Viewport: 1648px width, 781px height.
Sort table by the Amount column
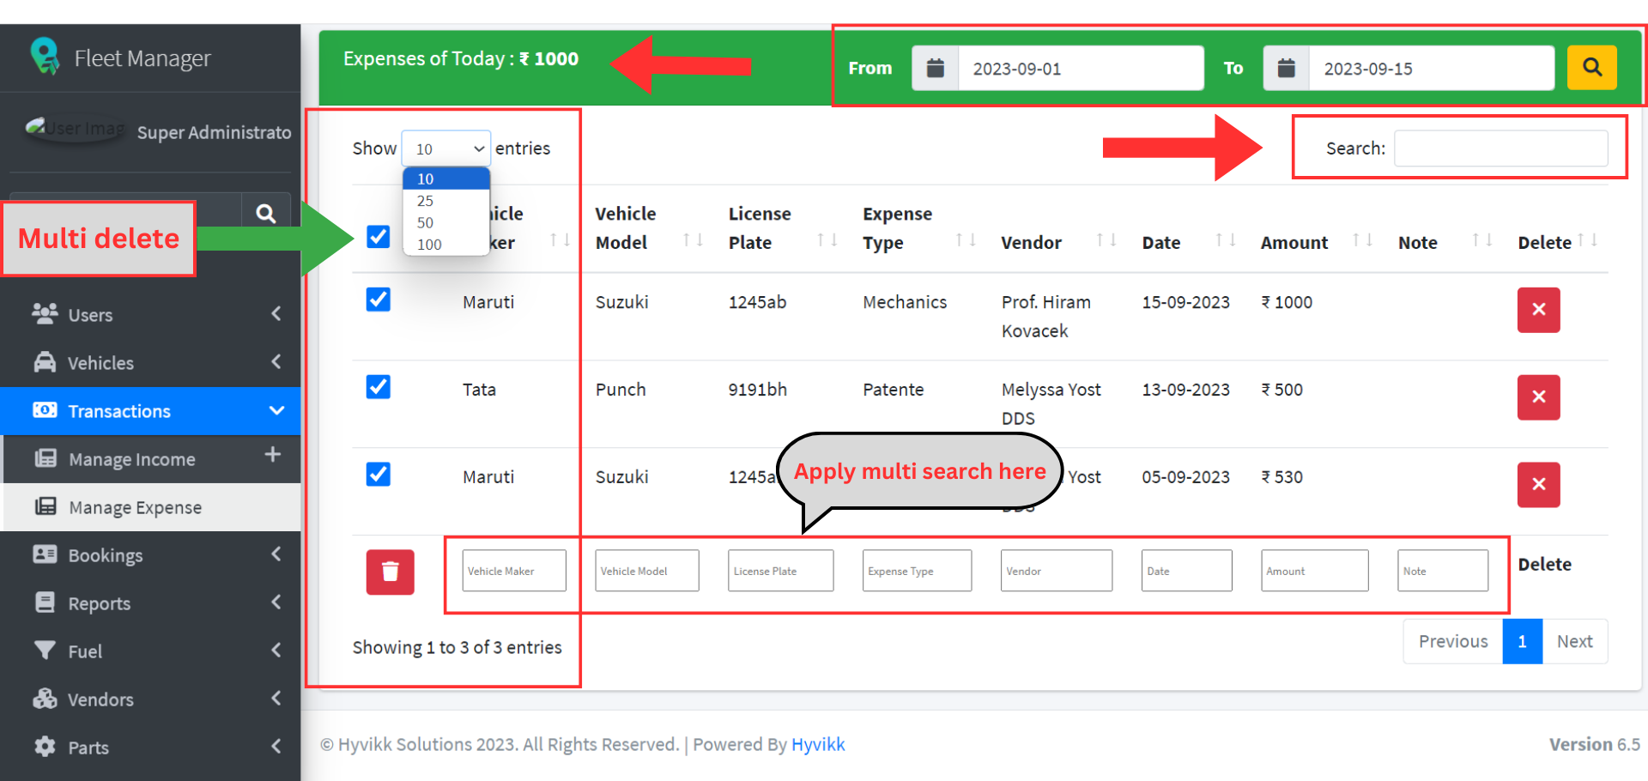[x=1294, y=243]
